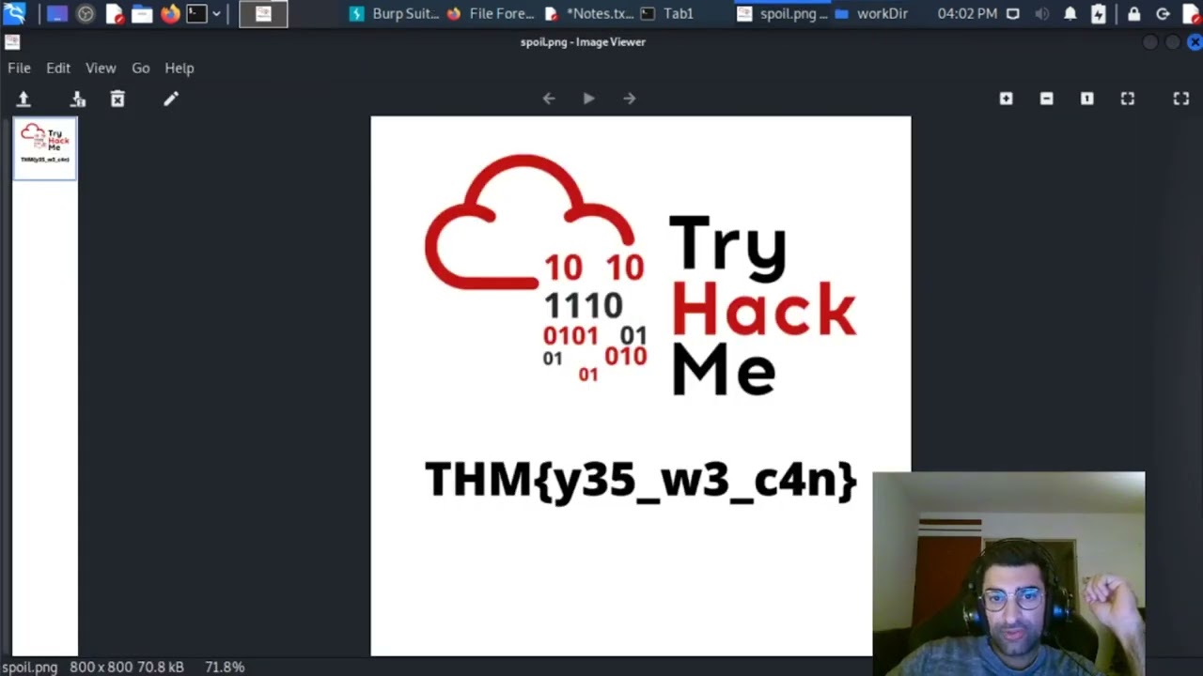Toggle the muted volume tray icon
The height and width of the screenshot is (676, 1203).
(x=1041, y=14)
